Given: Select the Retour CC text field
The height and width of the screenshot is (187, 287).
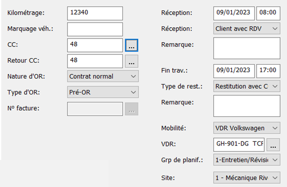Looking at the screenshot, I should coord(95,61).
